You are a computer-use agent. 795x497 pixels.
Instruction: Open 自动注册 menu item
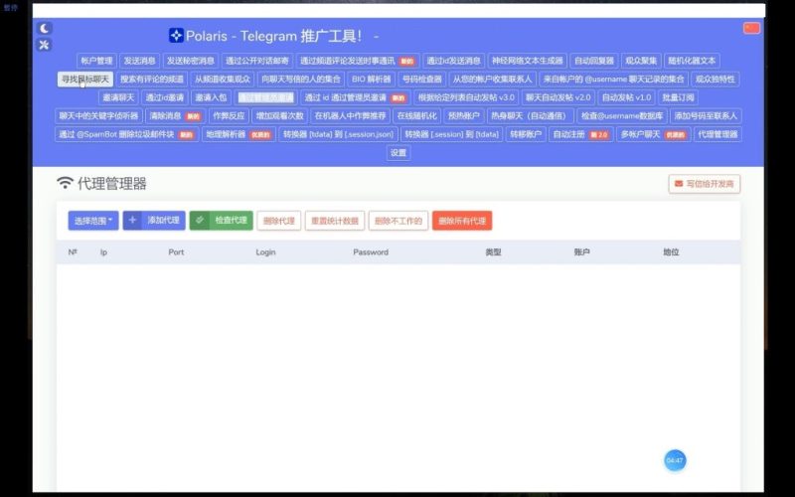click(581, 134)
